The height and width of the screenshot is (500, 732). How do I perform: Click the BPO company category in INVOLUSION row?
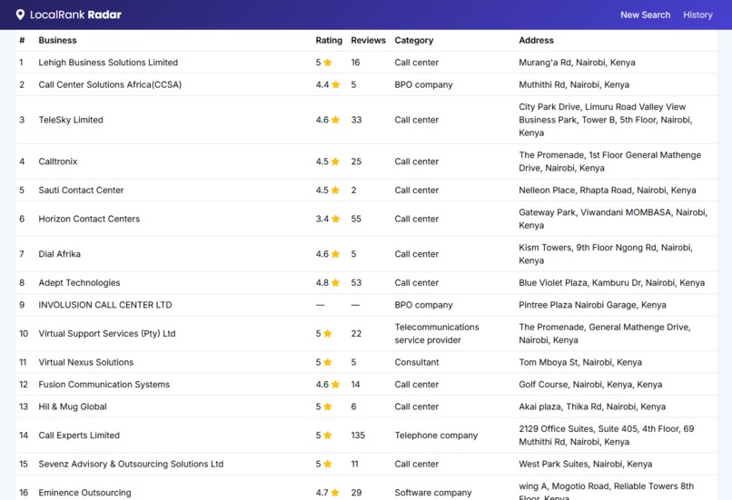click(423, 305)
